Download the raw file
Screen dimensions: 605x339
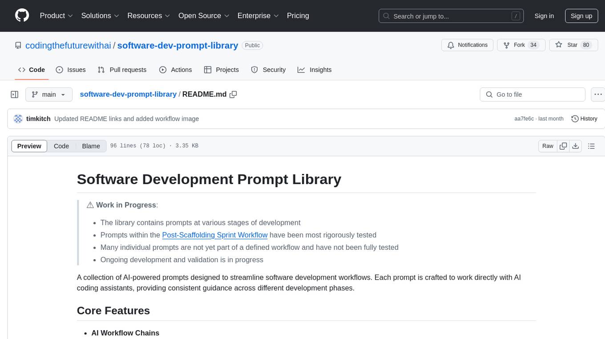point(575,146)
